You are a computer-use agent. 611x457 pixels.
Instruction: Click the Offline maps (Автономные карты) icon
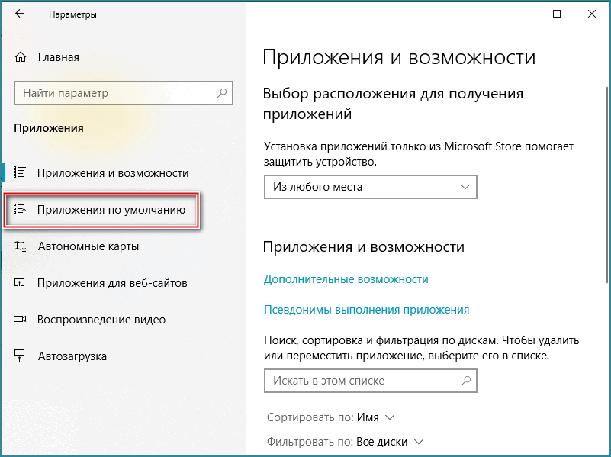click(20, 246)
